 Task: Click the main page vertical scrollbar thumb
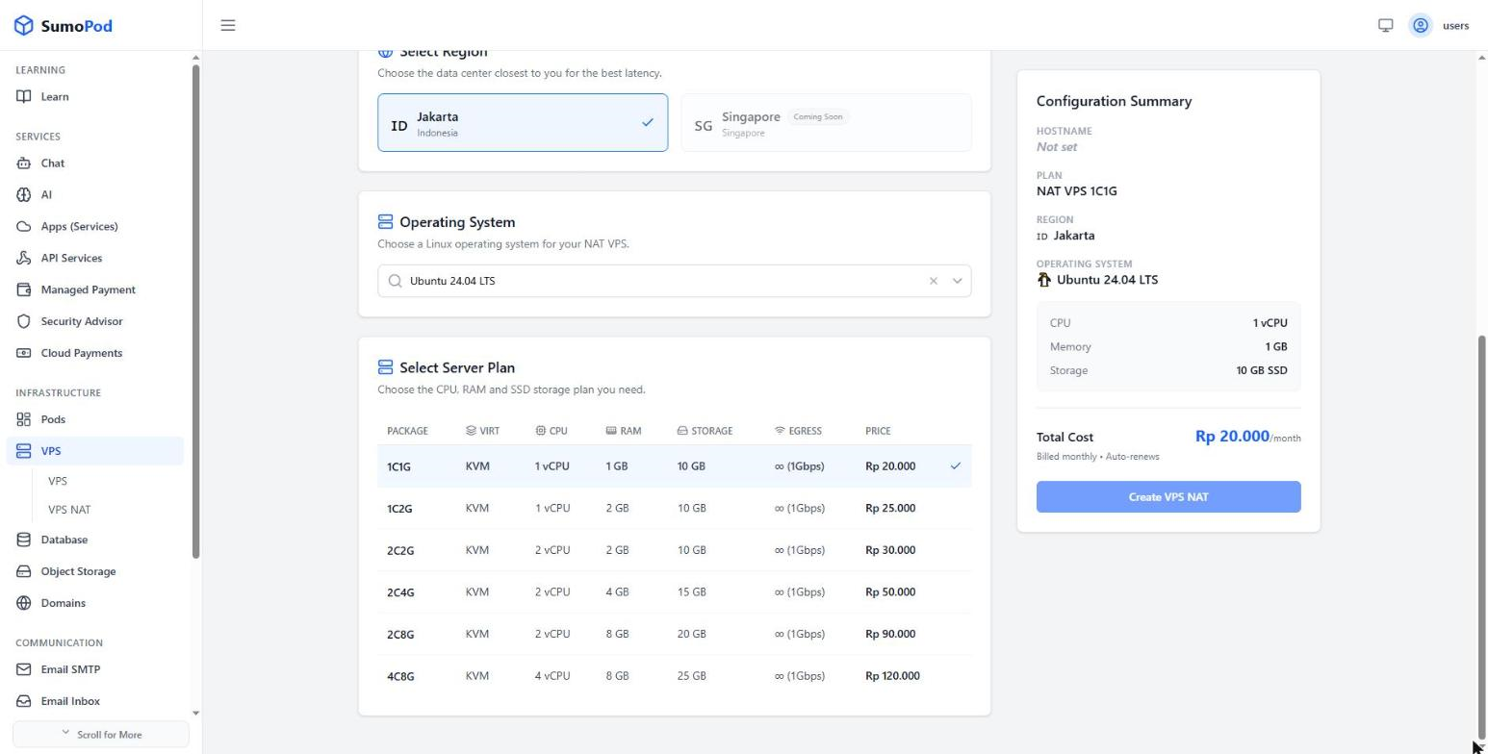(1482, 538)
